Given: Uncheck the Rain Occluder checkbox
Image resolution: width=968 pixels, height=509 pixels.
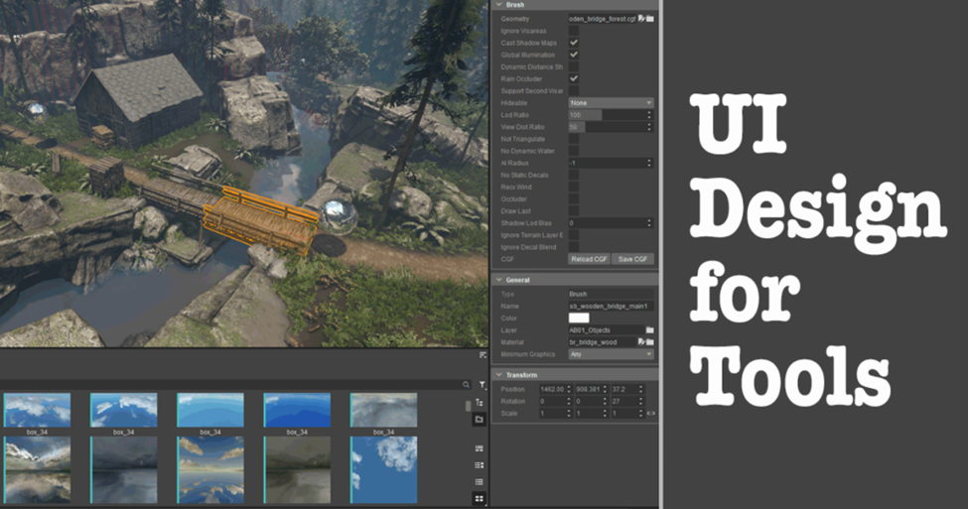Looking at the screenshot, I should pos(574,78).
